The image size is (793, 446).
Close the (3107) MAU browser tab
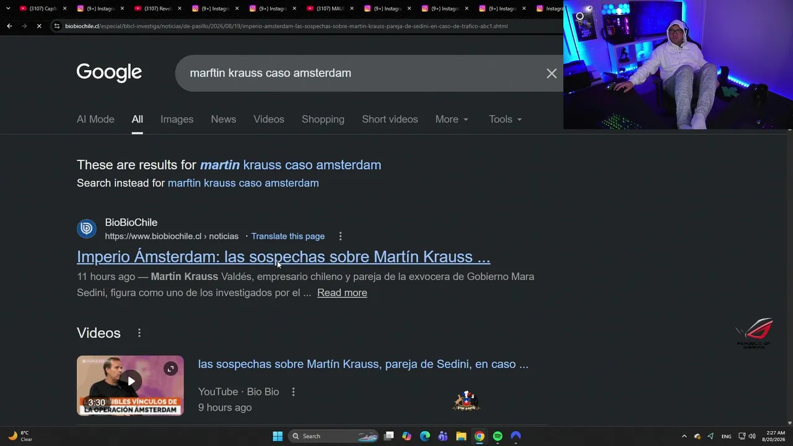pyautogui.click(x=351, y=9)
